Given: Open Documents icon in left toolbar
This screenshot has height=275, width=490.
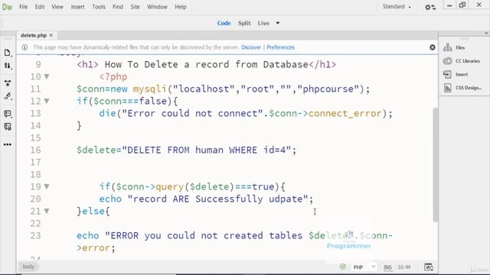Looking at the screenshot, I should pos(8,53).
